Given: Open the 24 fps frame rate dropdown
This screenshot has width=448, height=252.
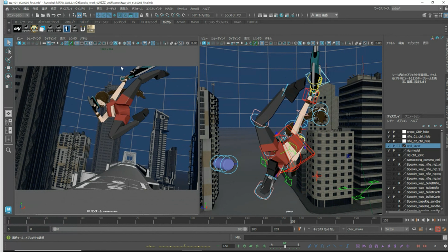Looking at the screenshot, I should [397, 229].
